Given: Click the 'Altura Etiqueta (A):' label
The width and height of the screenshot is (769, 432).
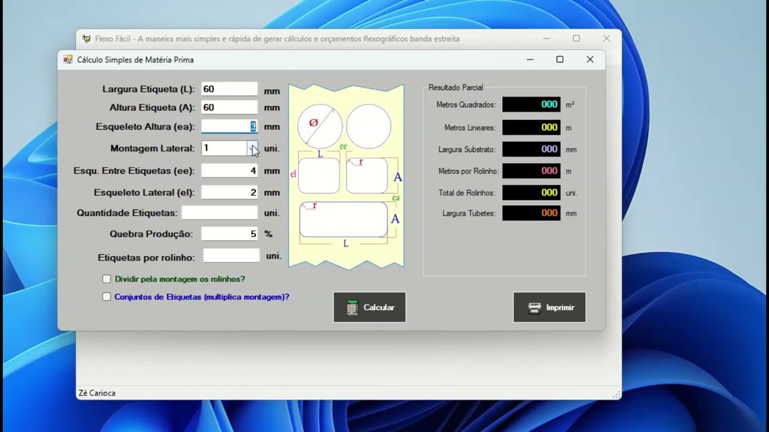Looking at the screenshot, I should (152, 107).
